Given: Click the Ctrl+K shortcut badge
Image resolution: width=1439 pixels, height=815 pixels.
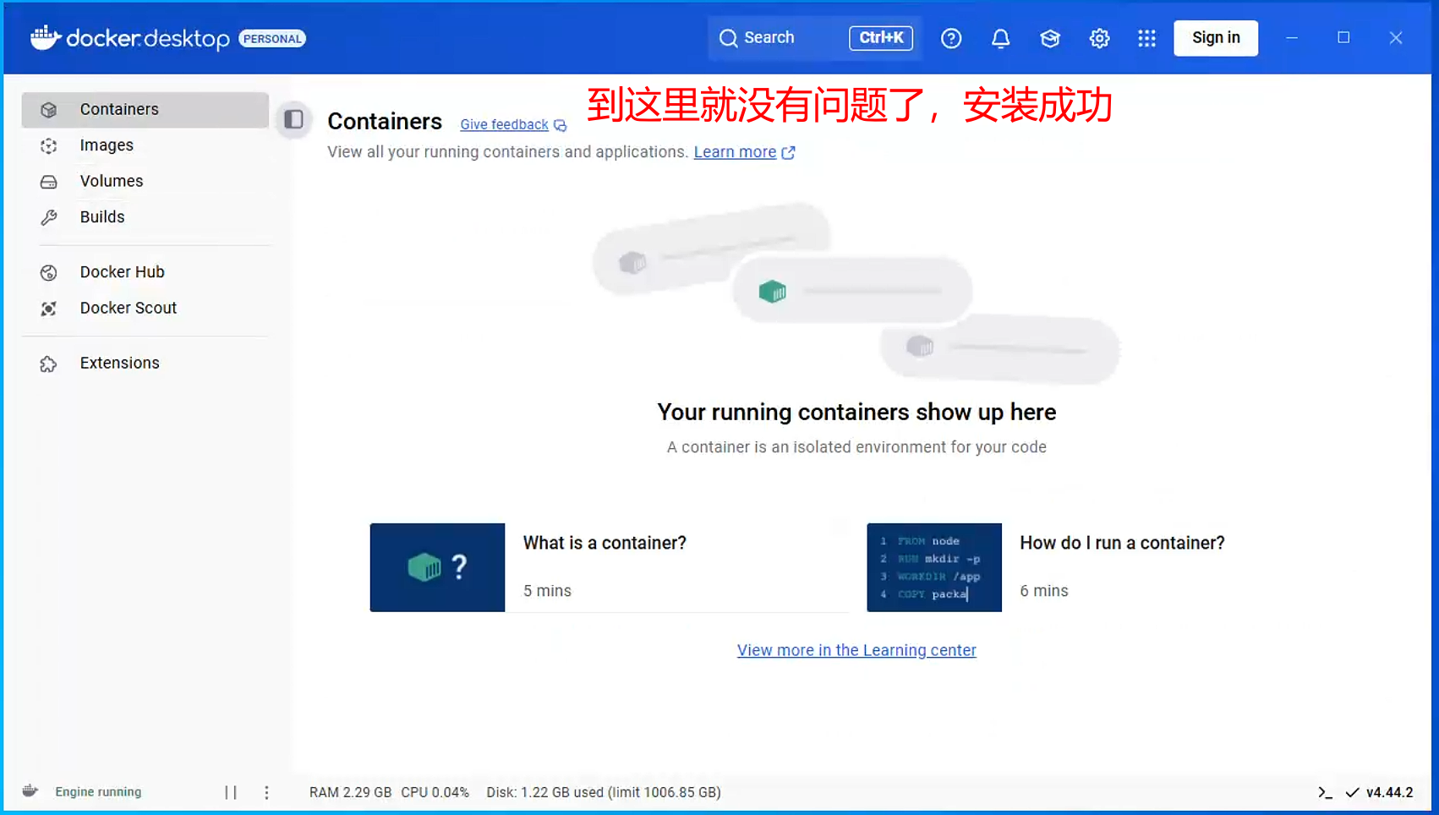Looking at the screenshot, I should (x=881, y=38).
